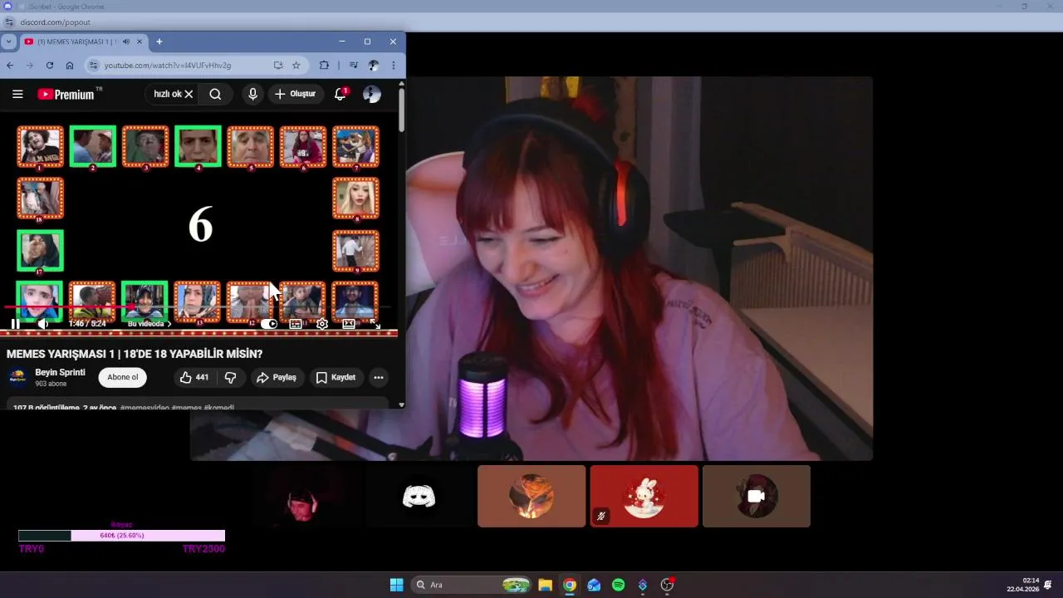Click the donation goal progress bar
The width and height of the screenshot is (1063, 598).
121,536
